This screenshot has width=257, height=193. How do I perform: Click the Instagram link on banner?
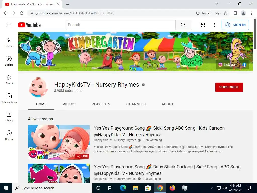coord(228,65)
